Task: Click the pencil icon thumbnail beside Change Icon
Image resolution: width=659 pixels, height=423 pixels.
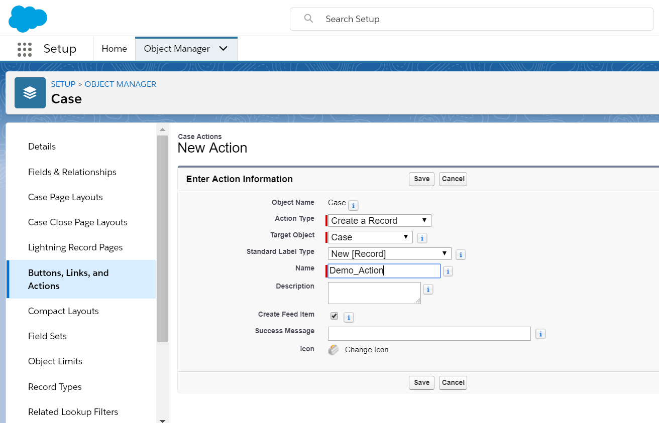Action: pyautogui.click(x=333, y=350)
